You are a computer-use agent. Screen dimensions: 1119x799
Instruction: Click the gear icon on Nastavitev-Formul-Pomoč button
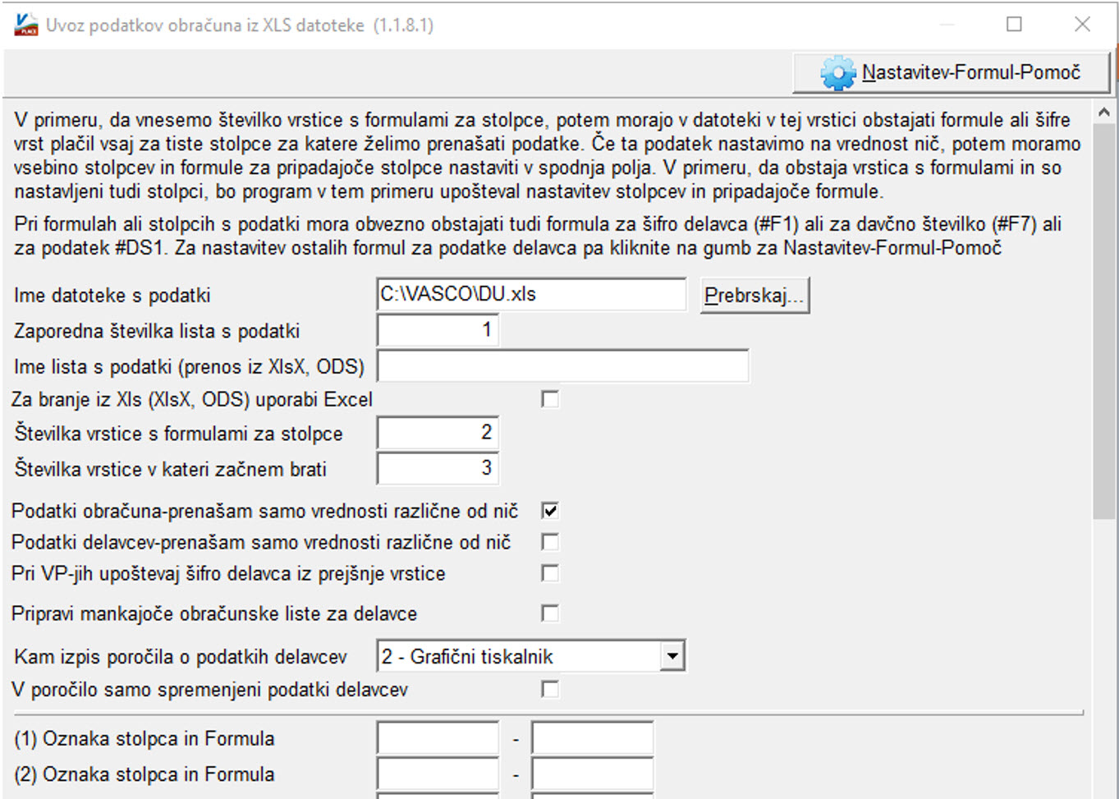(838, 73)
